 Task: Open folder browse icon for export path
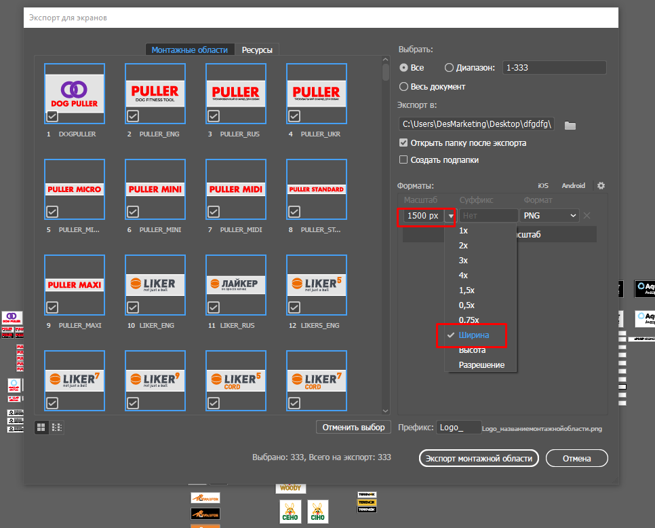coord(570,125)
